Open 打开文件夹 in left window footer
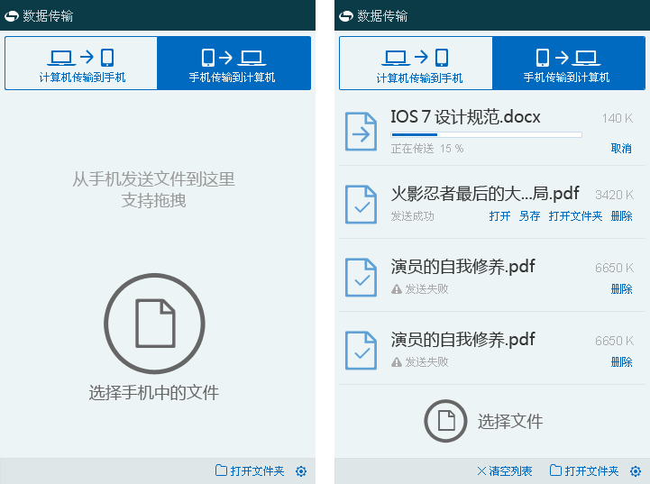Viewport: 650px width, 484px height. click(x=250, y=470)
